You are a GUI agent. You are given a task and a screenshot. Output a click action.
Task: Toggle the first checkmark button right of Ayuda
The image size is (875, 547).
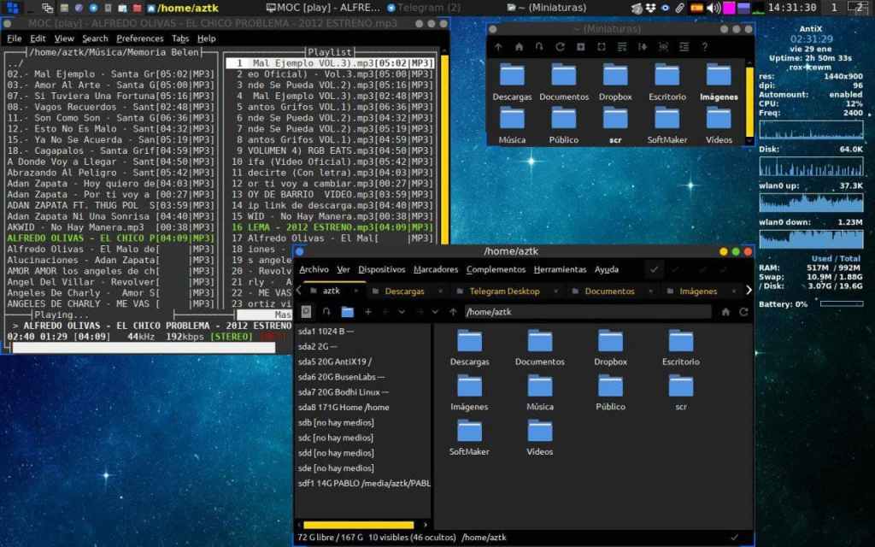[x=655, y=269]
